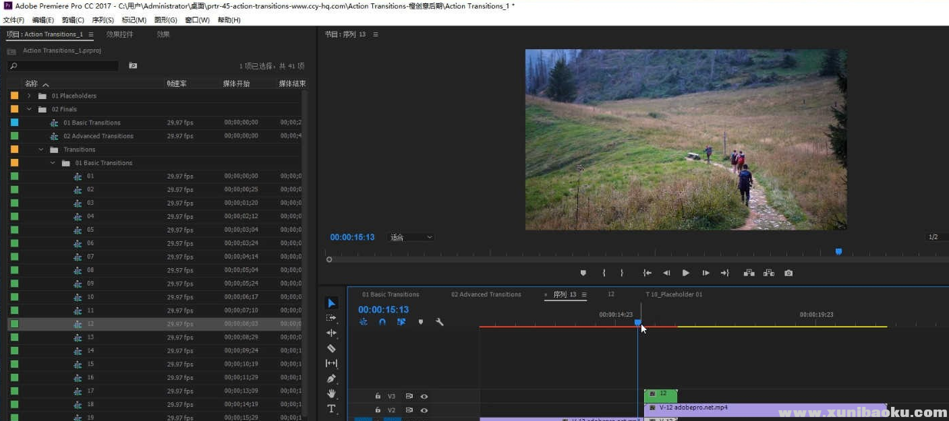Viewport: 949px width, 421px height.
Task: Open the 序列(S) menu
Action: (x=103, y=20)
